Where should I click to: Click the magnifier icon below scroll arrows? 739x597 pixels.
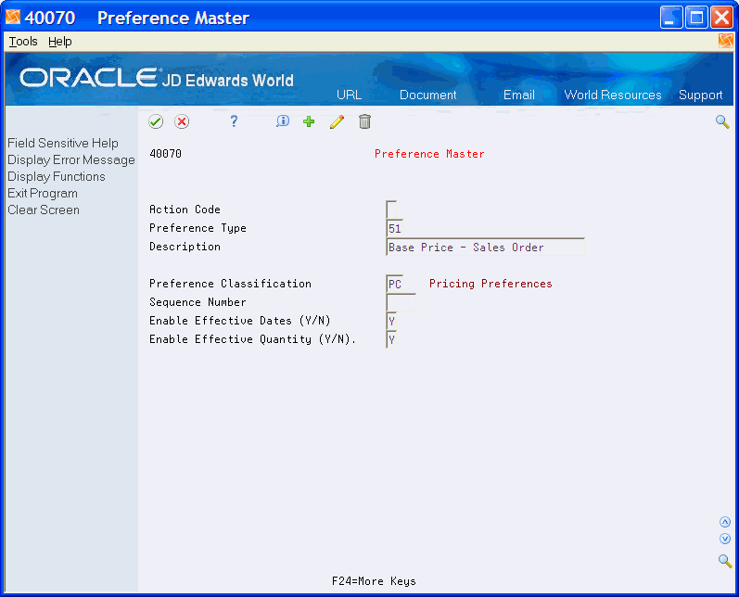click(x=725, y=561)
